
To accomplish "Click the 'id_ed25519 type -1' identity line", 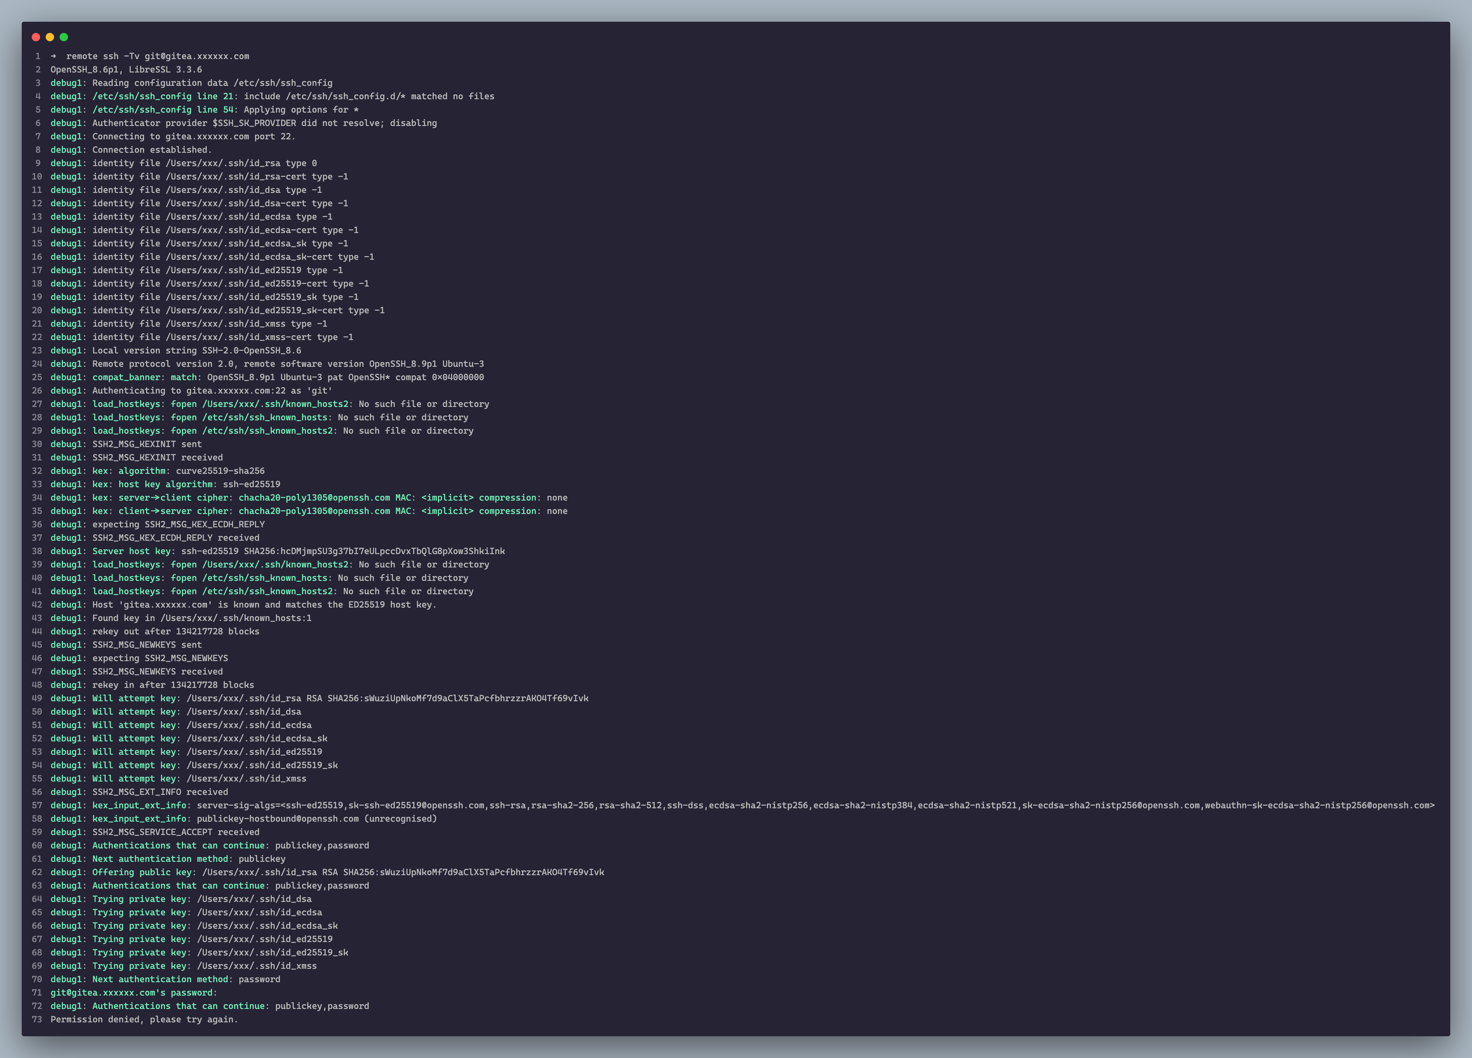I will [197, 270].
